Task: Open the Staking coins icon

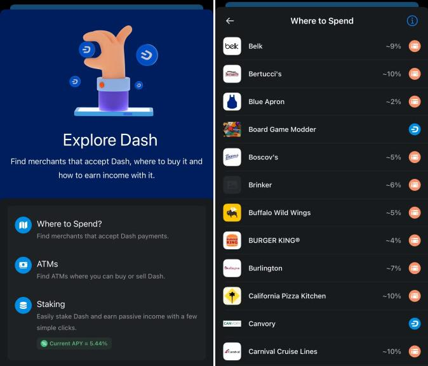Action: pos(23,305)
